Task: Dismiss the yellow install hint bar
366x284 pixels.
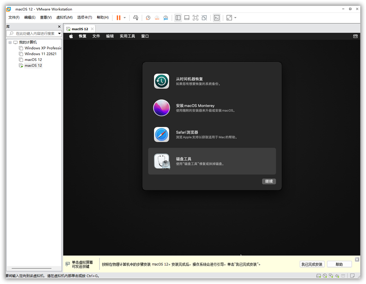Action: point(357,259)
